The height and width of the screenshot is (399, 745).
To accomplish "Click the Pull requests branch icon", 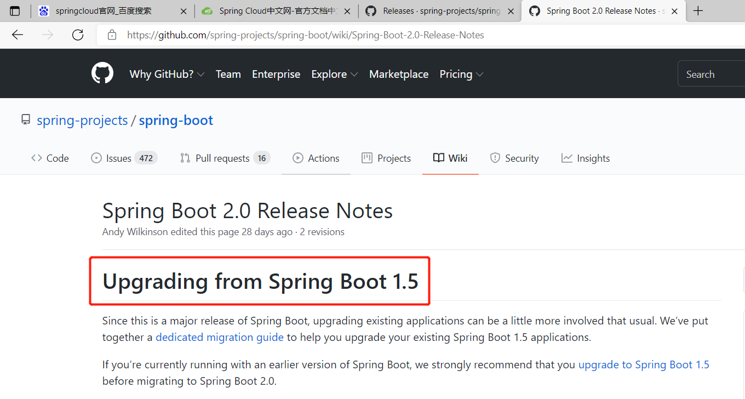I will pos(185,158).
